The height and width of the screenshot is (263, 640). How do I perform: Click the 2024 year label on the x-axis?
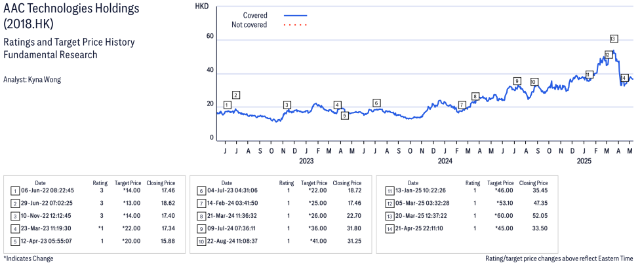click(x=445, y=161)
